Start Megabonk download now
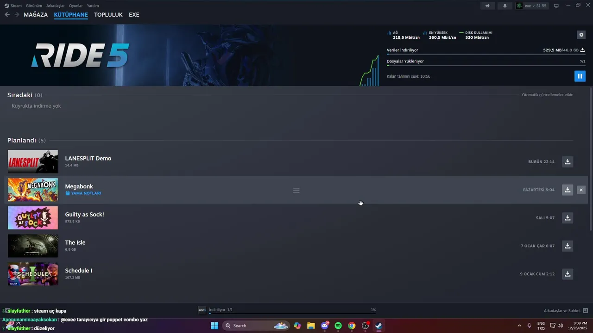 tap(568, 190)
